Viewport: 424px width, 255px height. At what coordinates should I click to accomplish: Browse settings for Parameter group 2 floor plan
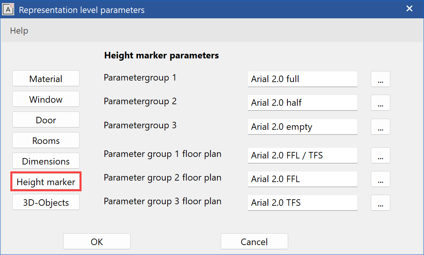click(x=380, y=179)
